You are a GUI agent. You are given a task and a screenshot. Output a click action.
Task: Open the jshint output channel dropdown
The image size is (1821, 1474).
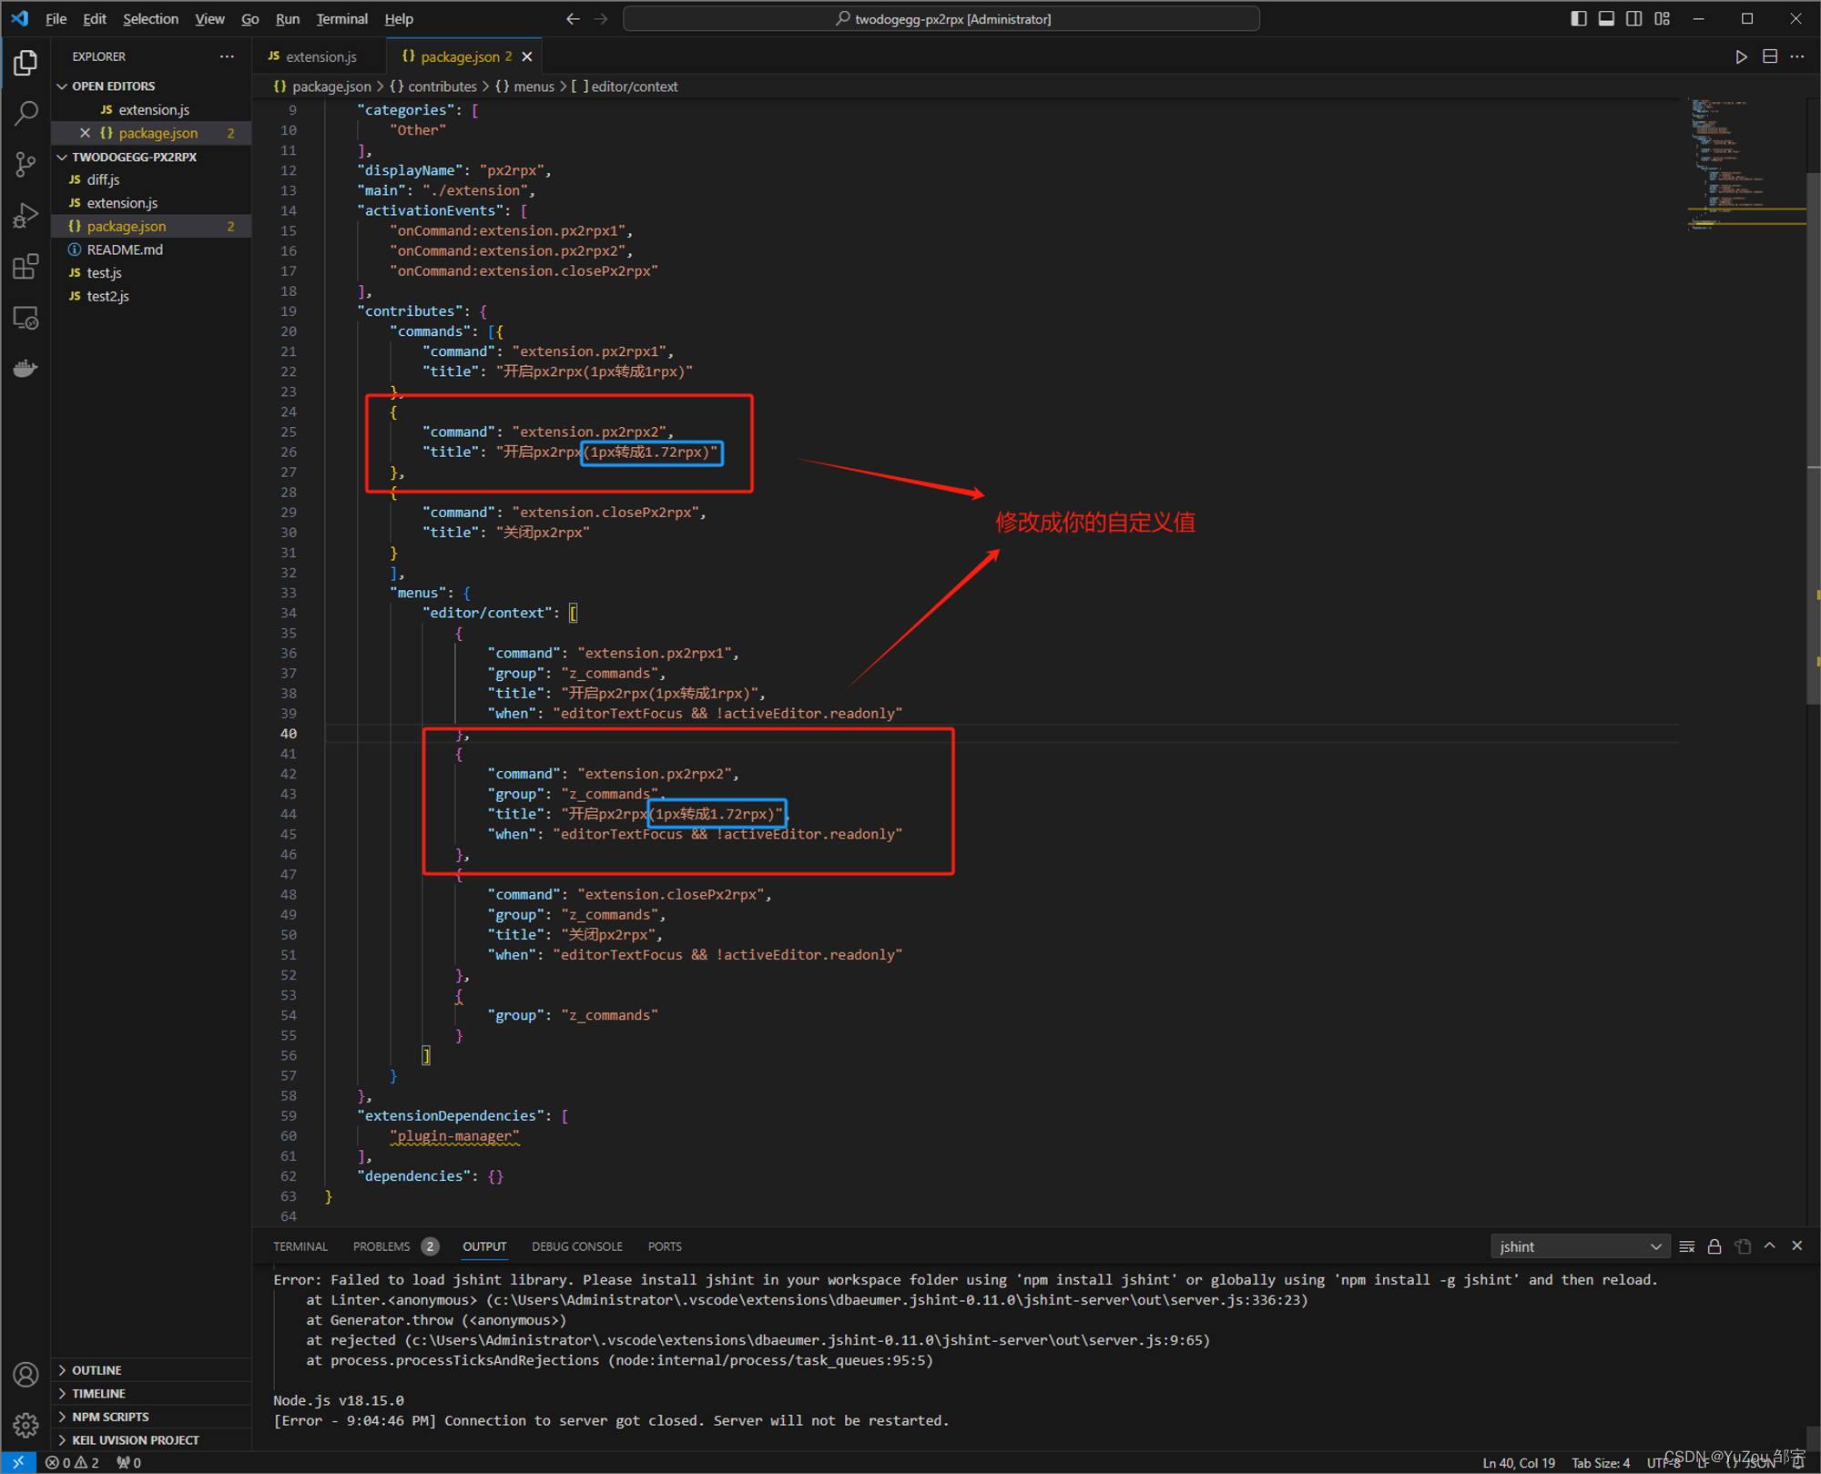pos(1580,1246)
